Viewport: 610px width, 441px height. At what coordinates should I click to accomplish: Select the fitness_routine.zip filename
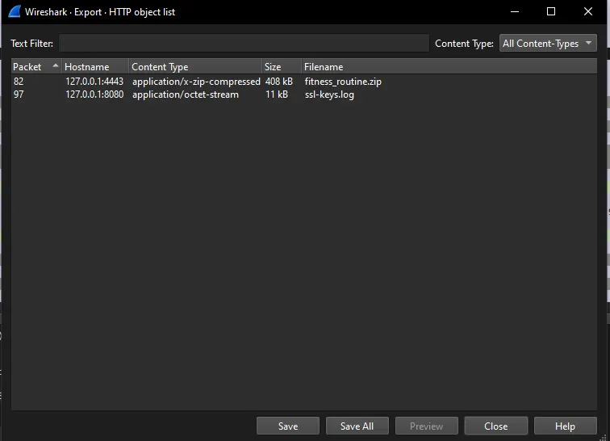(343, 82)
